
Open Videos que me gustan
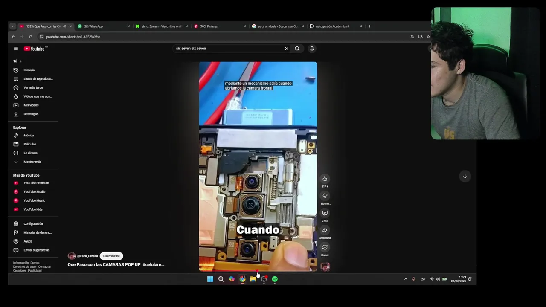point(32,96)
